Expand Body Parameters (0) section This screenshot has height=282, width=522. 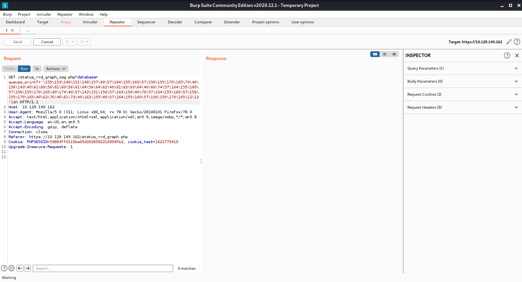tap(463, 82)
